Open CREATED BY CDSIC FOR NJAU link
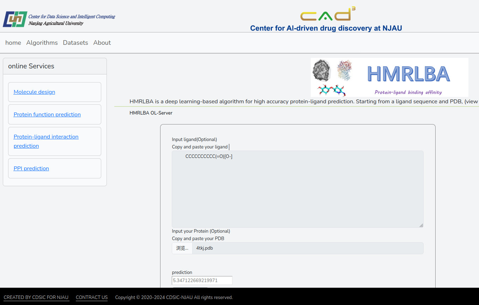479x305 pixels. click(x=36, y=298)
